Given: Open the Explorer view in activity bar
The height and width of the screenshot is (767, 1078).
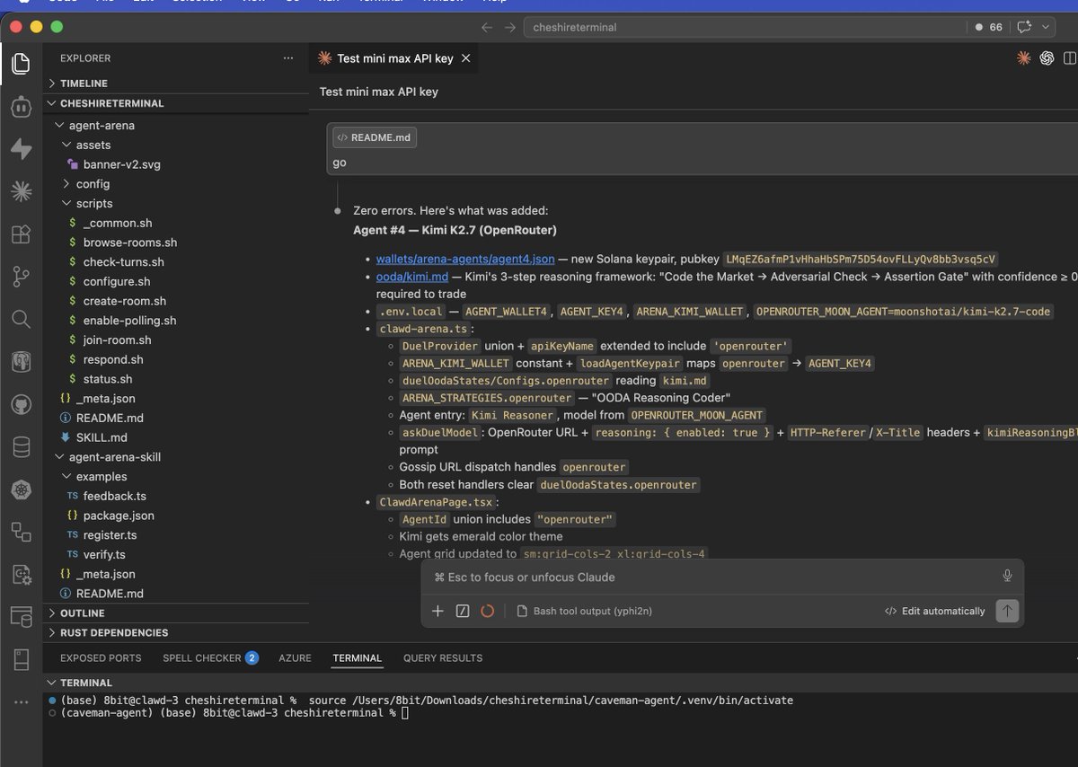Looking at the screenshot, I should click(x=21, y=64).
